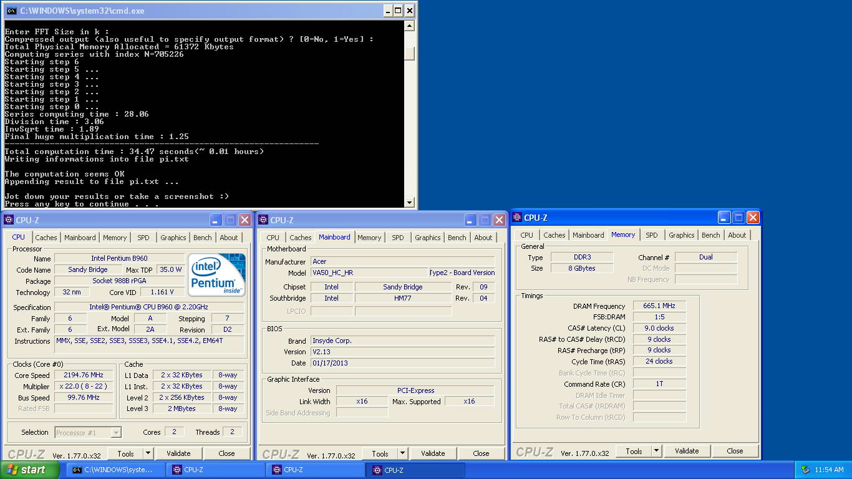The width and height of the screenshot is (852, 479).
Task: Open CPU tab in Mainboard window
Action: (273, 238)
